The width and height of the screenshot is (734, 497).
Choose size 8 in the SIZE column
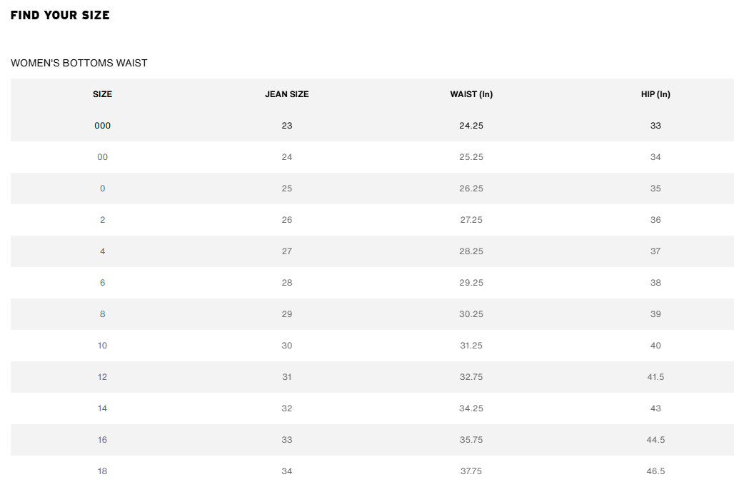(102, 314)
